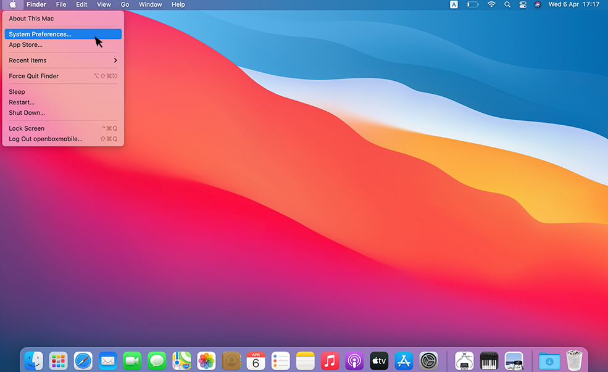Launch Reminders from the Dock

point(280,361)
